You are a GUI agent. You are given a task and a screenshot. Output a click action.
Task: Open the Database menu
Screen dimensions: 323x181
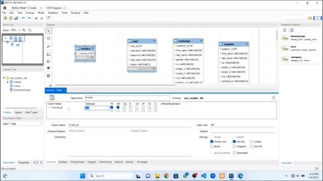[52, 13]
